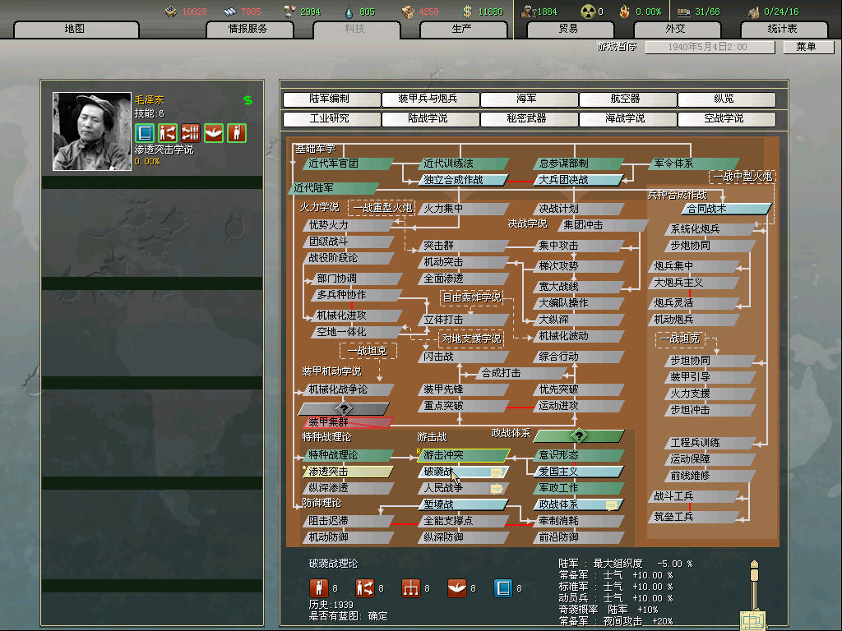
Task: Open the 菜单 menu button
Action: point(807,47)
